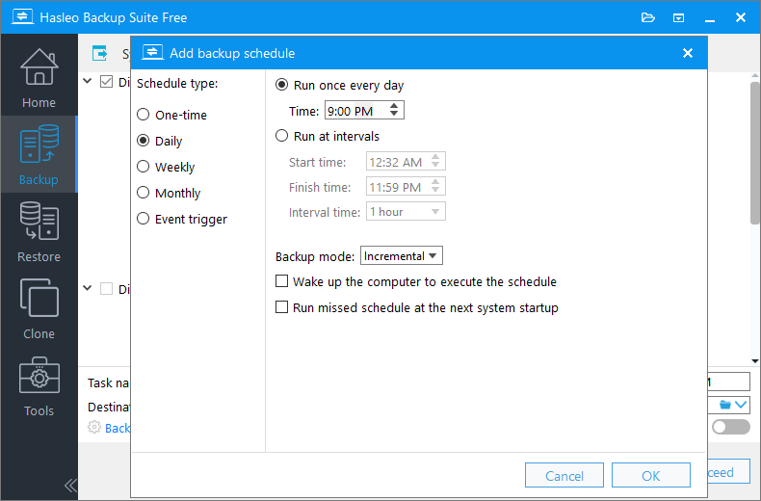Screen dimensions: 761x501
Task: Open the Tools section in sidebar
Action: click(x=39, y=386)
